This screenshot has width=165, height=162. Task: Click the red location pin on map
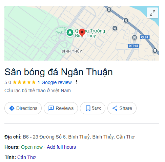tap(82, 33)
